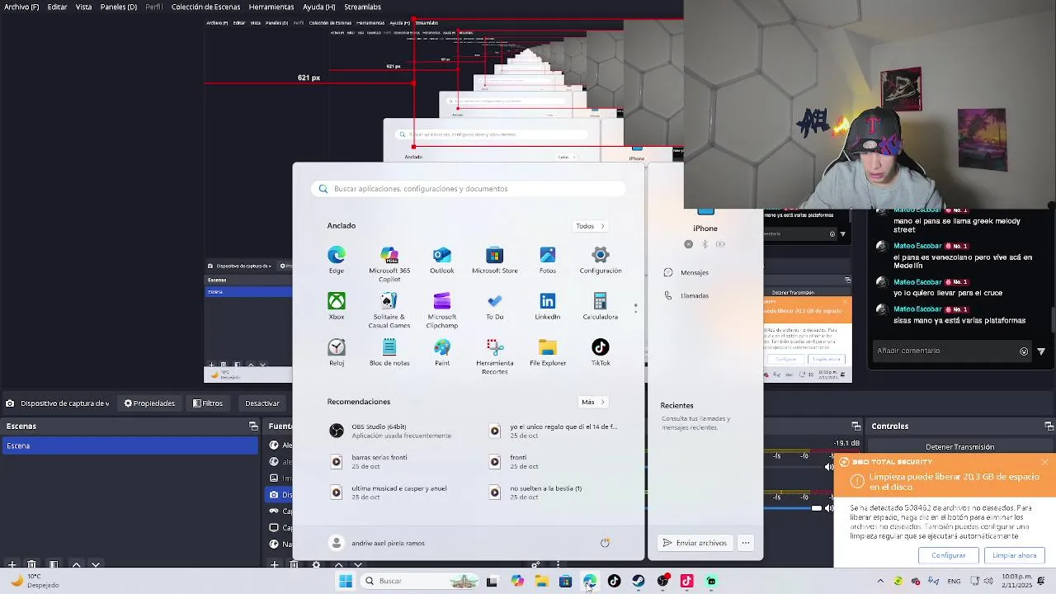Open Paneles (D) menu
1056x594 pixels.
pos(119,7)
